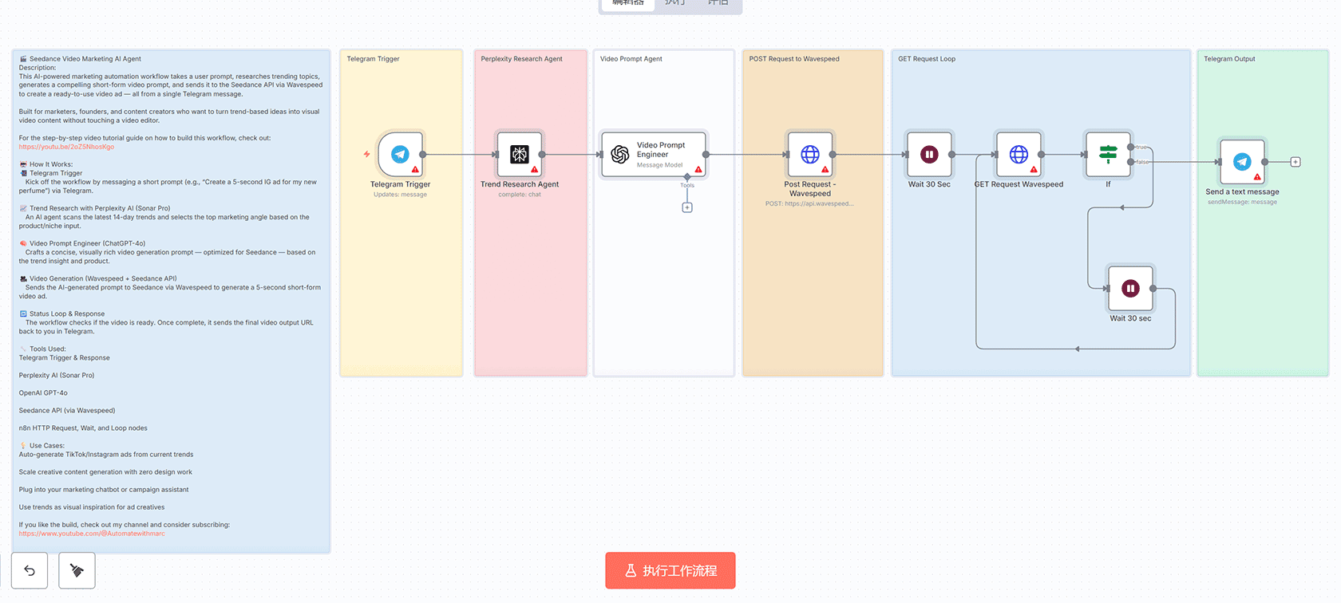Select the If condition node
This screenshot has width=1341, height=603.
[1107, 154]
